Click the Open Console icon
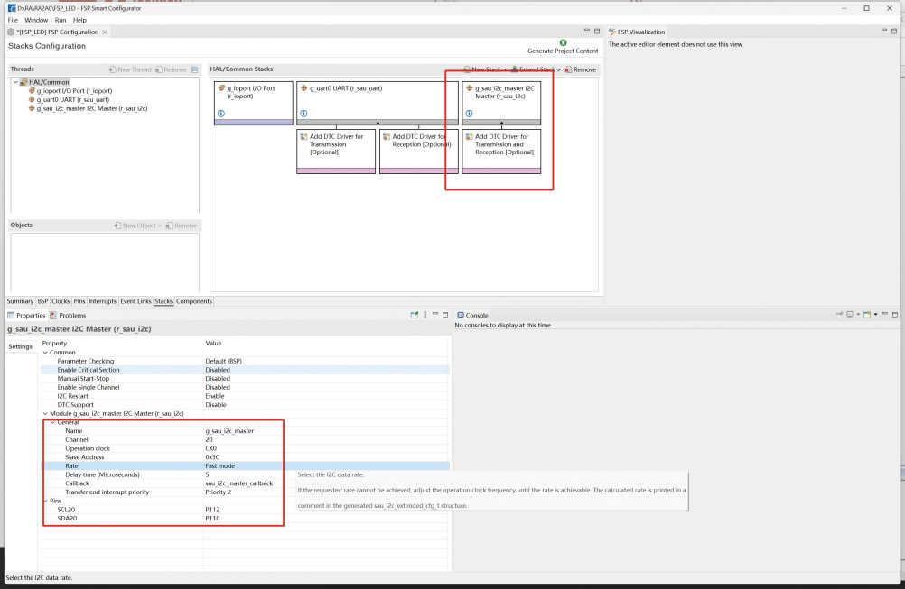Screen dimensions: 905x589 867,315
